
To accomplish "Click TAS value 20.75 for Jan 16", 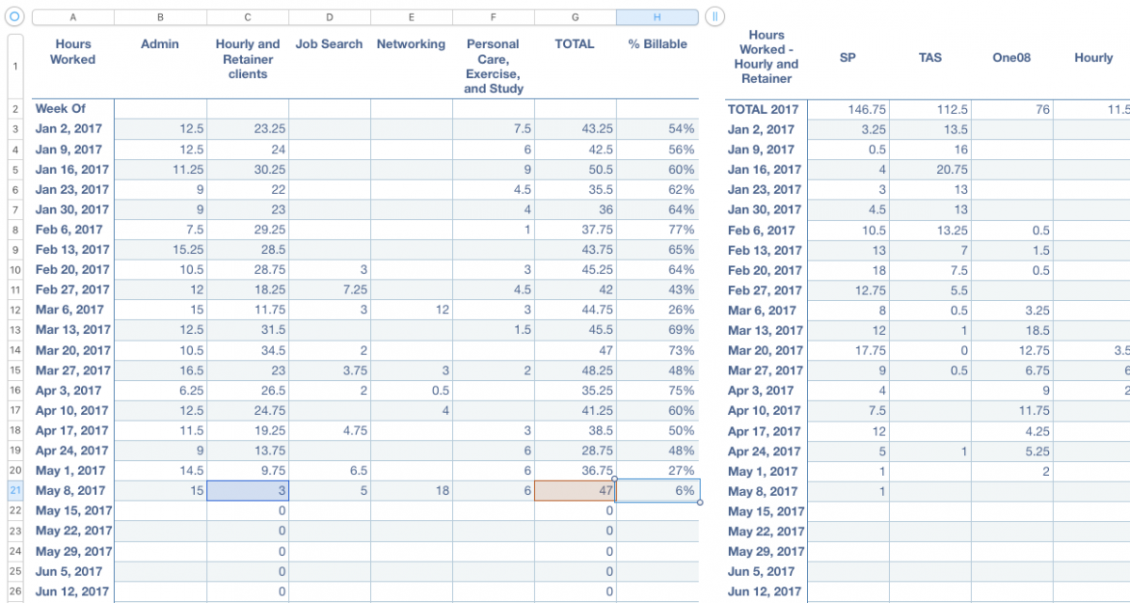I will [929, 169].
